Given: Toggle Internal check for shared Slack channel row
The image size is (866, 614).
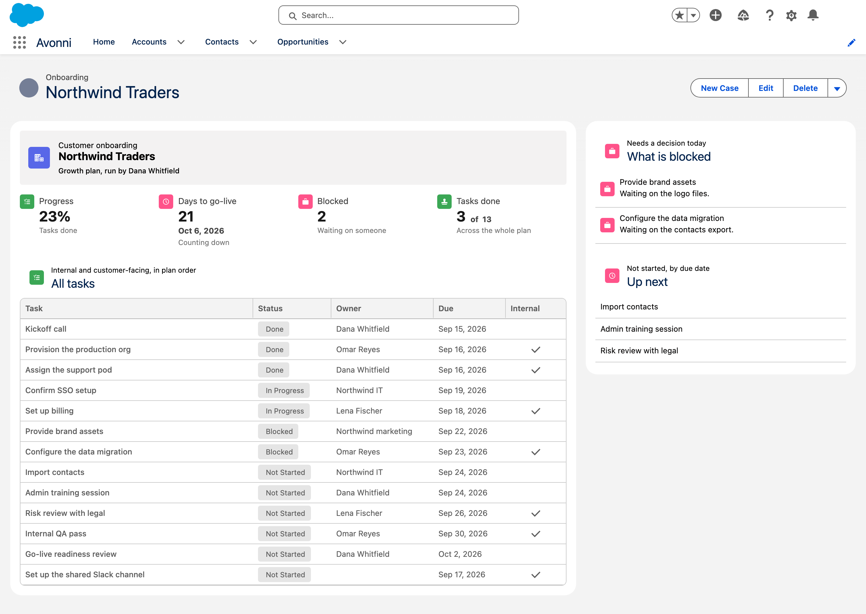Looking at the screenshot, I should (536, 575).
